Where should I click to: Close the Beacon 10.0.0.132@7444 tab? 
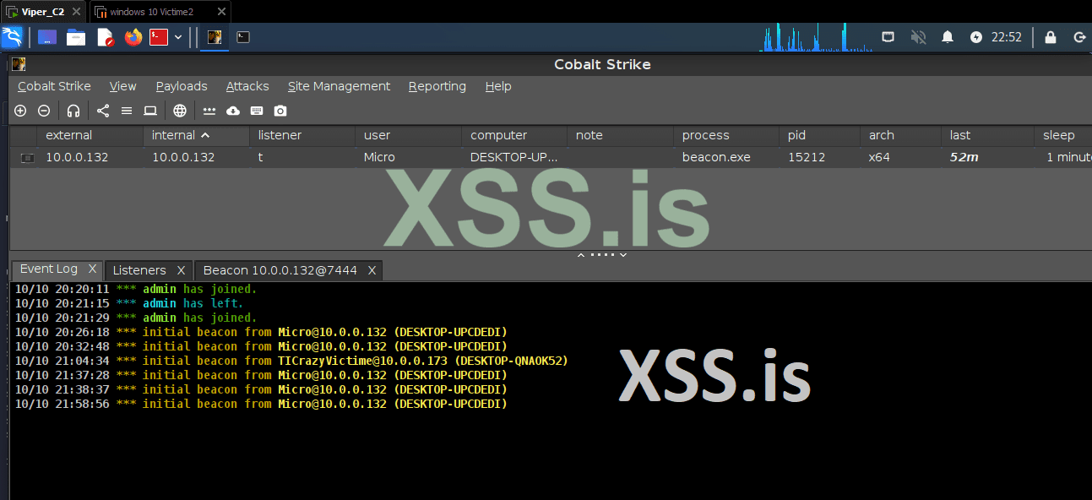(x=372, y=270)
